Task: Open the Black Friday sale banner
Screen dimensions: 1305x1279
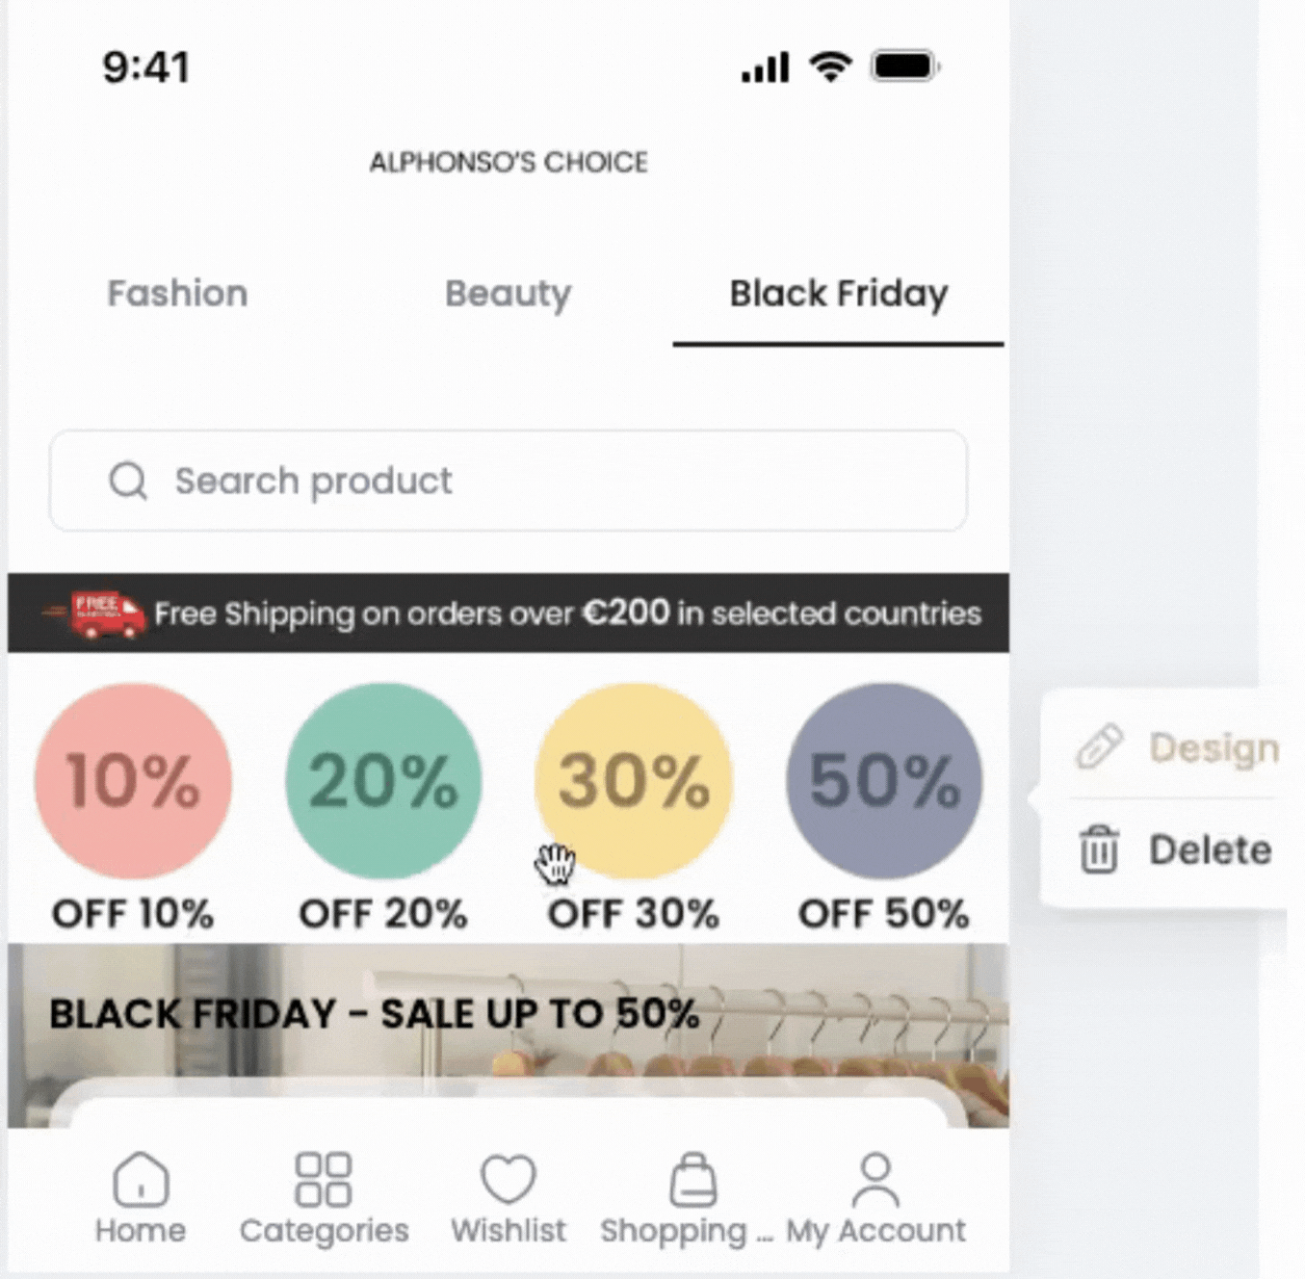Action: (508, 1021)
